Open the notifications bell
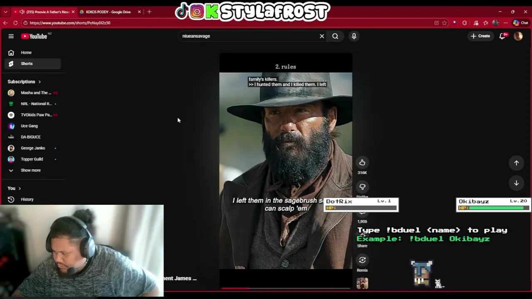Image resolution: width=532 pixels, height=299 pixels. point(502,36)
